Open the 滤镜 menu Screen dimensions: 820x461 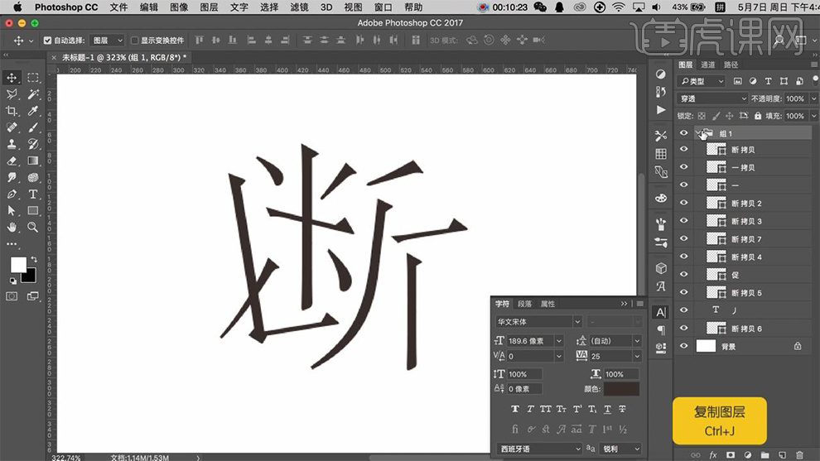point(299,7)
